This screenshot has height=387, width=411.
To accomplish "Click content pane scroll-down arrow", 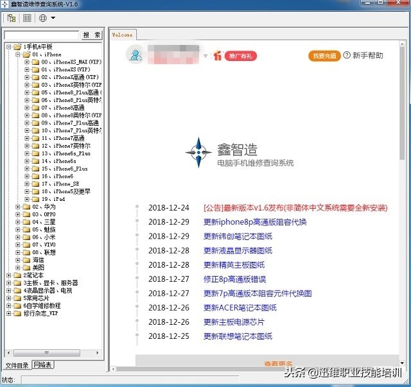I will pos(402,363).
